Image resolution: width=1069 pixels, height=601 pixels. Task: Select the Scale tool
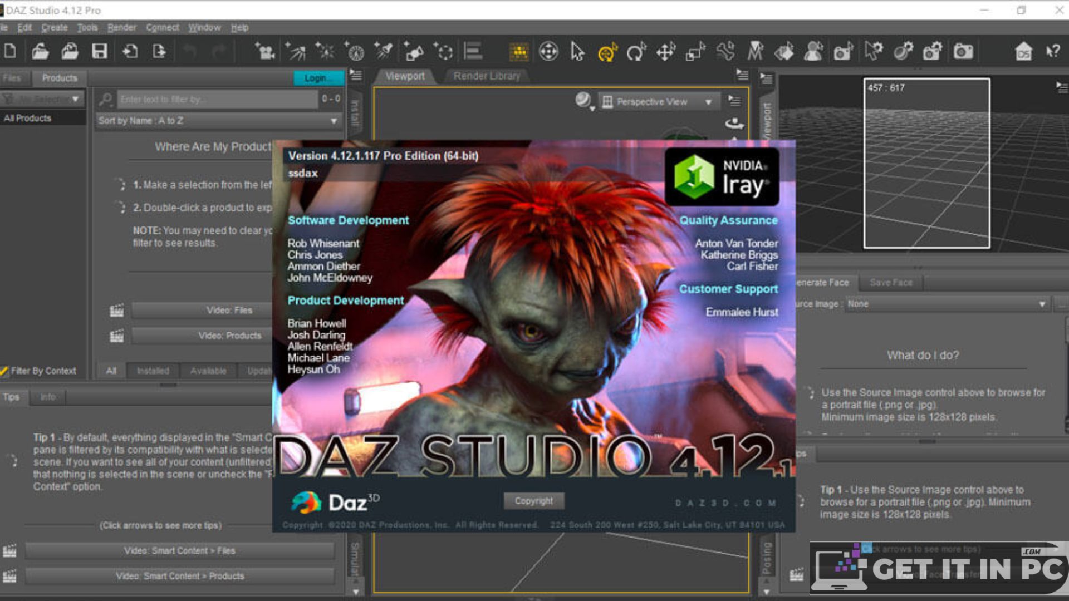click(695, 52)
